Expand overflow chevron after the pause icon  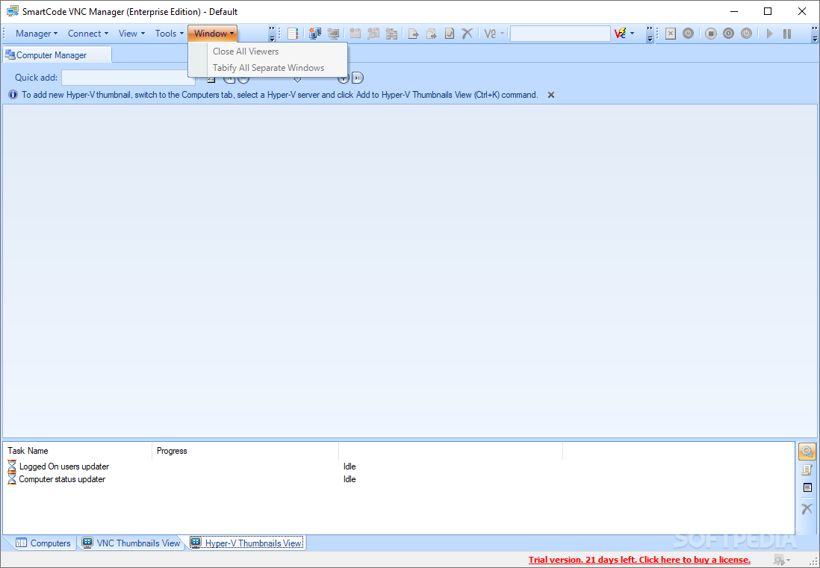tap(815, 34)
